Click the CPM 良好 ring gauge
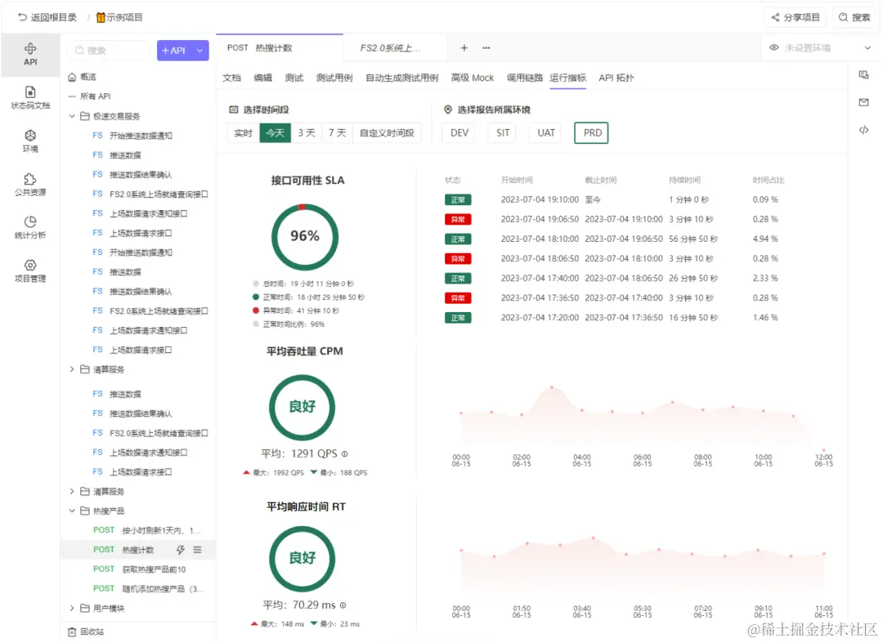Screen dimensions: 883x643 pyautogui.click(x=303, y=407)
